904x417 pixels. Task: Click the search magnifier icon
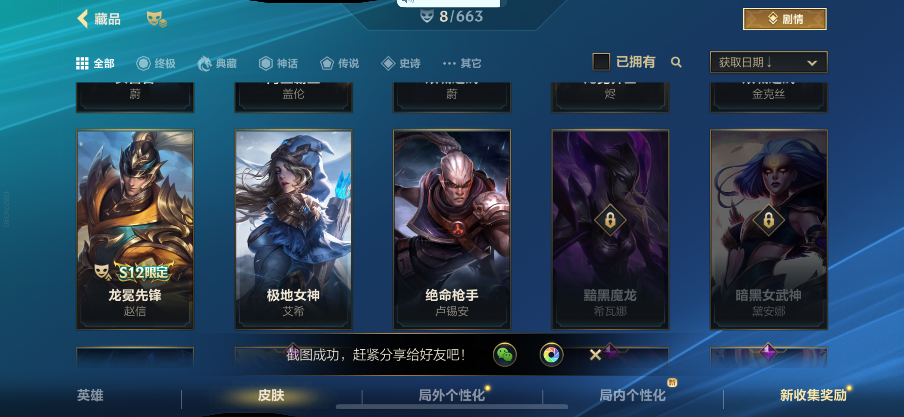tap(676, 62)
